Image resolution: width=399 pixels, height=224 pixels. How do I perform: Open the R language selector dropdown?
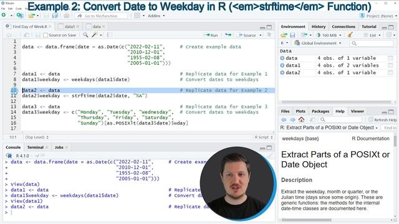pyautogui.click(x=284, y=43)
